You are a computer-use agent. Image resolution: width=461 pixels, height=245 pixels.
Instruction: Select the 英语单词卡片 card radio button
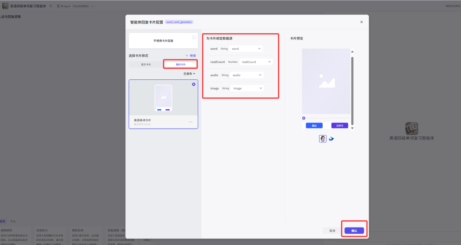pyautogui.click(x=194, y=85)
